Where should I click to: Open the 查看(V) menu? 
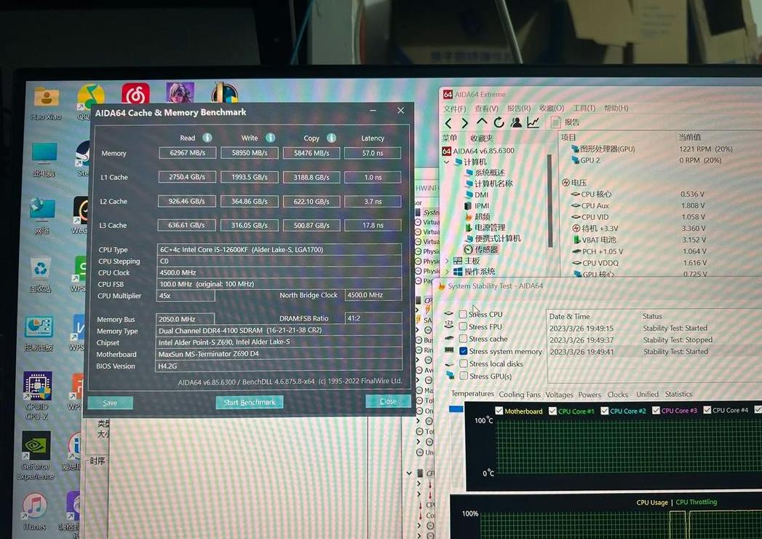tap(486, 109)
